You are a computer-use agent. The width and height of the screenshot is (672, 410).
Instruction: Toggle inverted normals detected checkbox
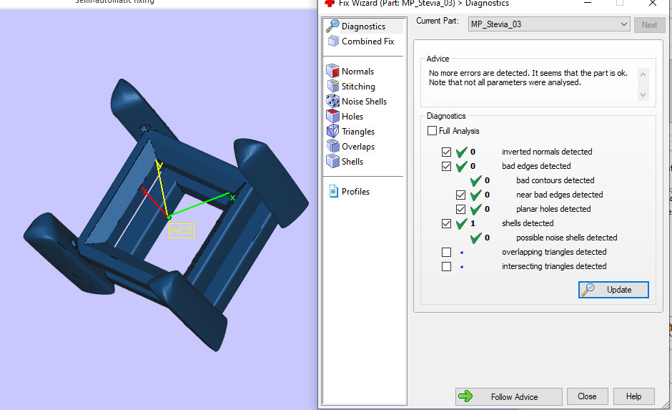tap(446, 152)
